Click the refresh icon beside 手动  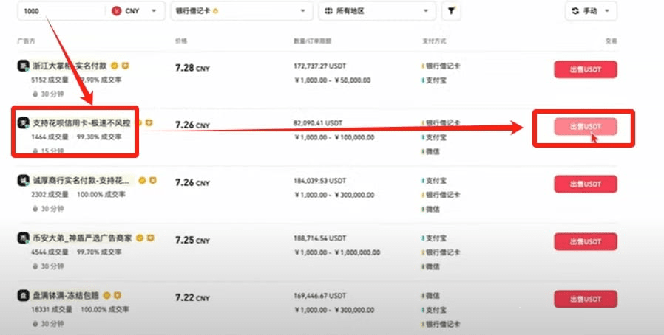point(575,11)
